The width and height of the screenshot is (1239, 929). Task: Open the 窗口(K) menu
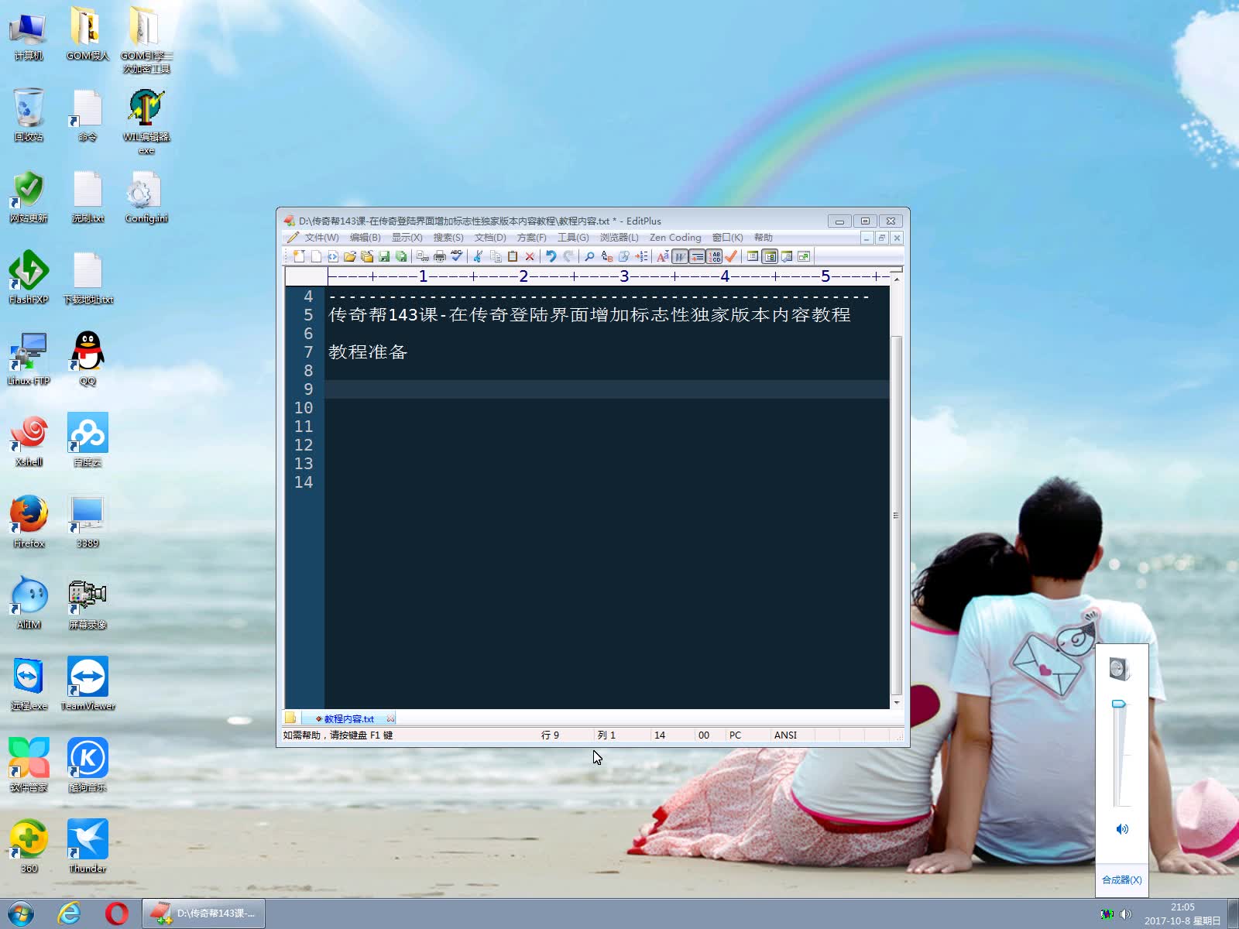(727, 238)
